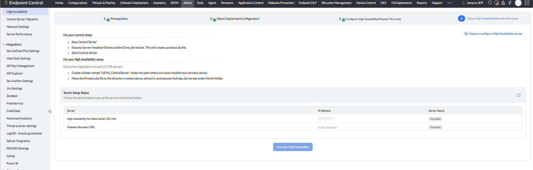Show more menu items via ellipsis
Viewport: 533px width, 170px height.
(x=450, y=3)
